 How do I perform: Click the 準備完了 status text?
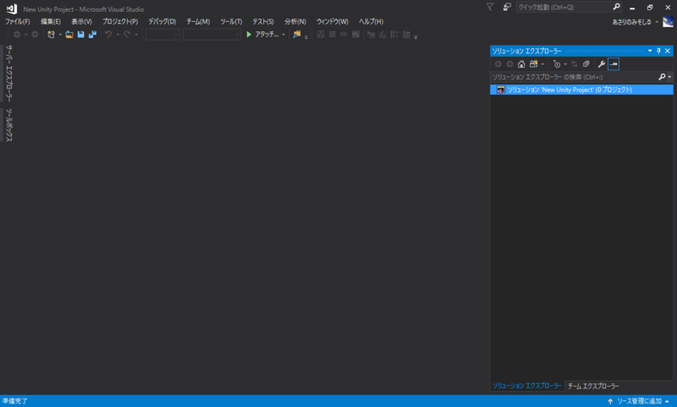pos(15,401)
